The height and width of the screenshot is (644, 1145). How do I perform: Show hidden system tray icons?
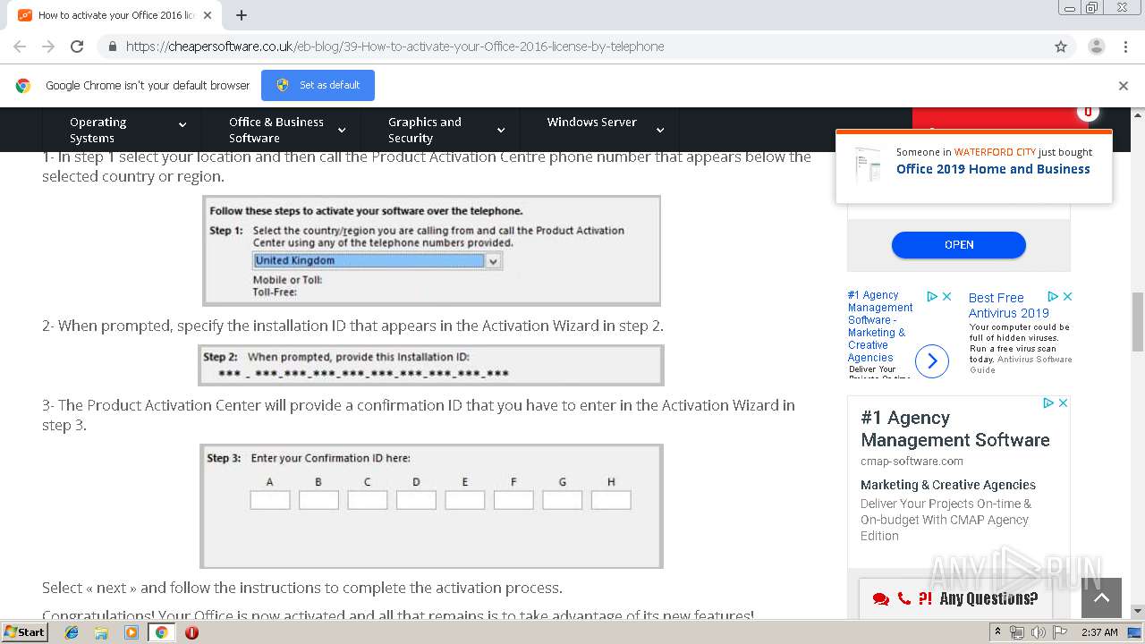(x=997, y=632)
